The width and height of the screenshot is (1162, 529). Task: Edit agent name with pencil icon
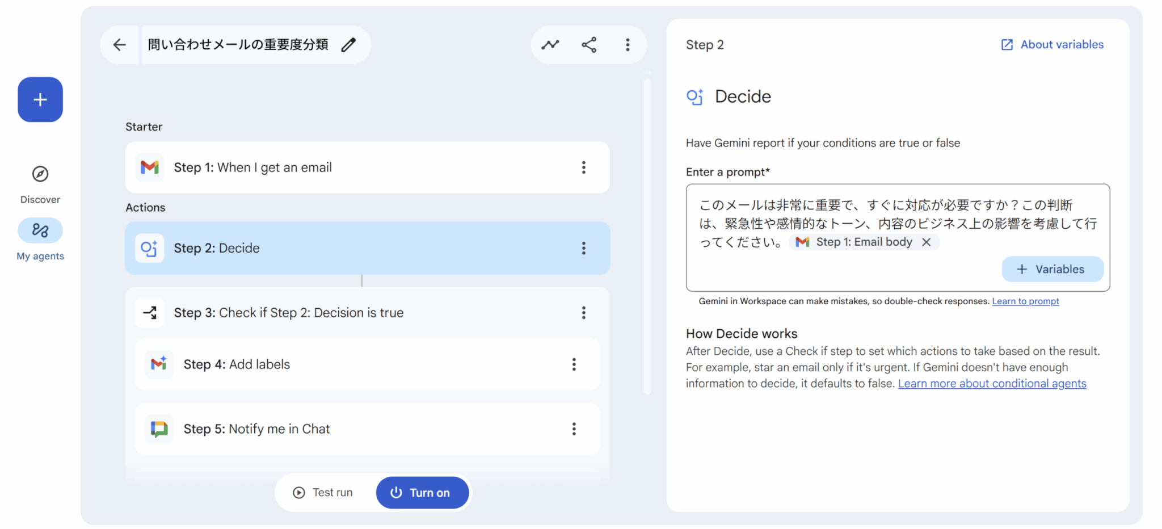tap(348, 45)
